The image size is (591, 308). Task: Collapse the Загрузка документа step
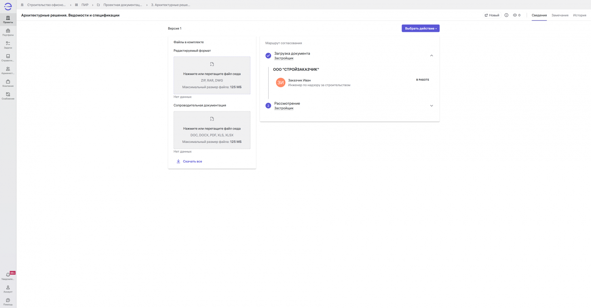tap(432, 56)
